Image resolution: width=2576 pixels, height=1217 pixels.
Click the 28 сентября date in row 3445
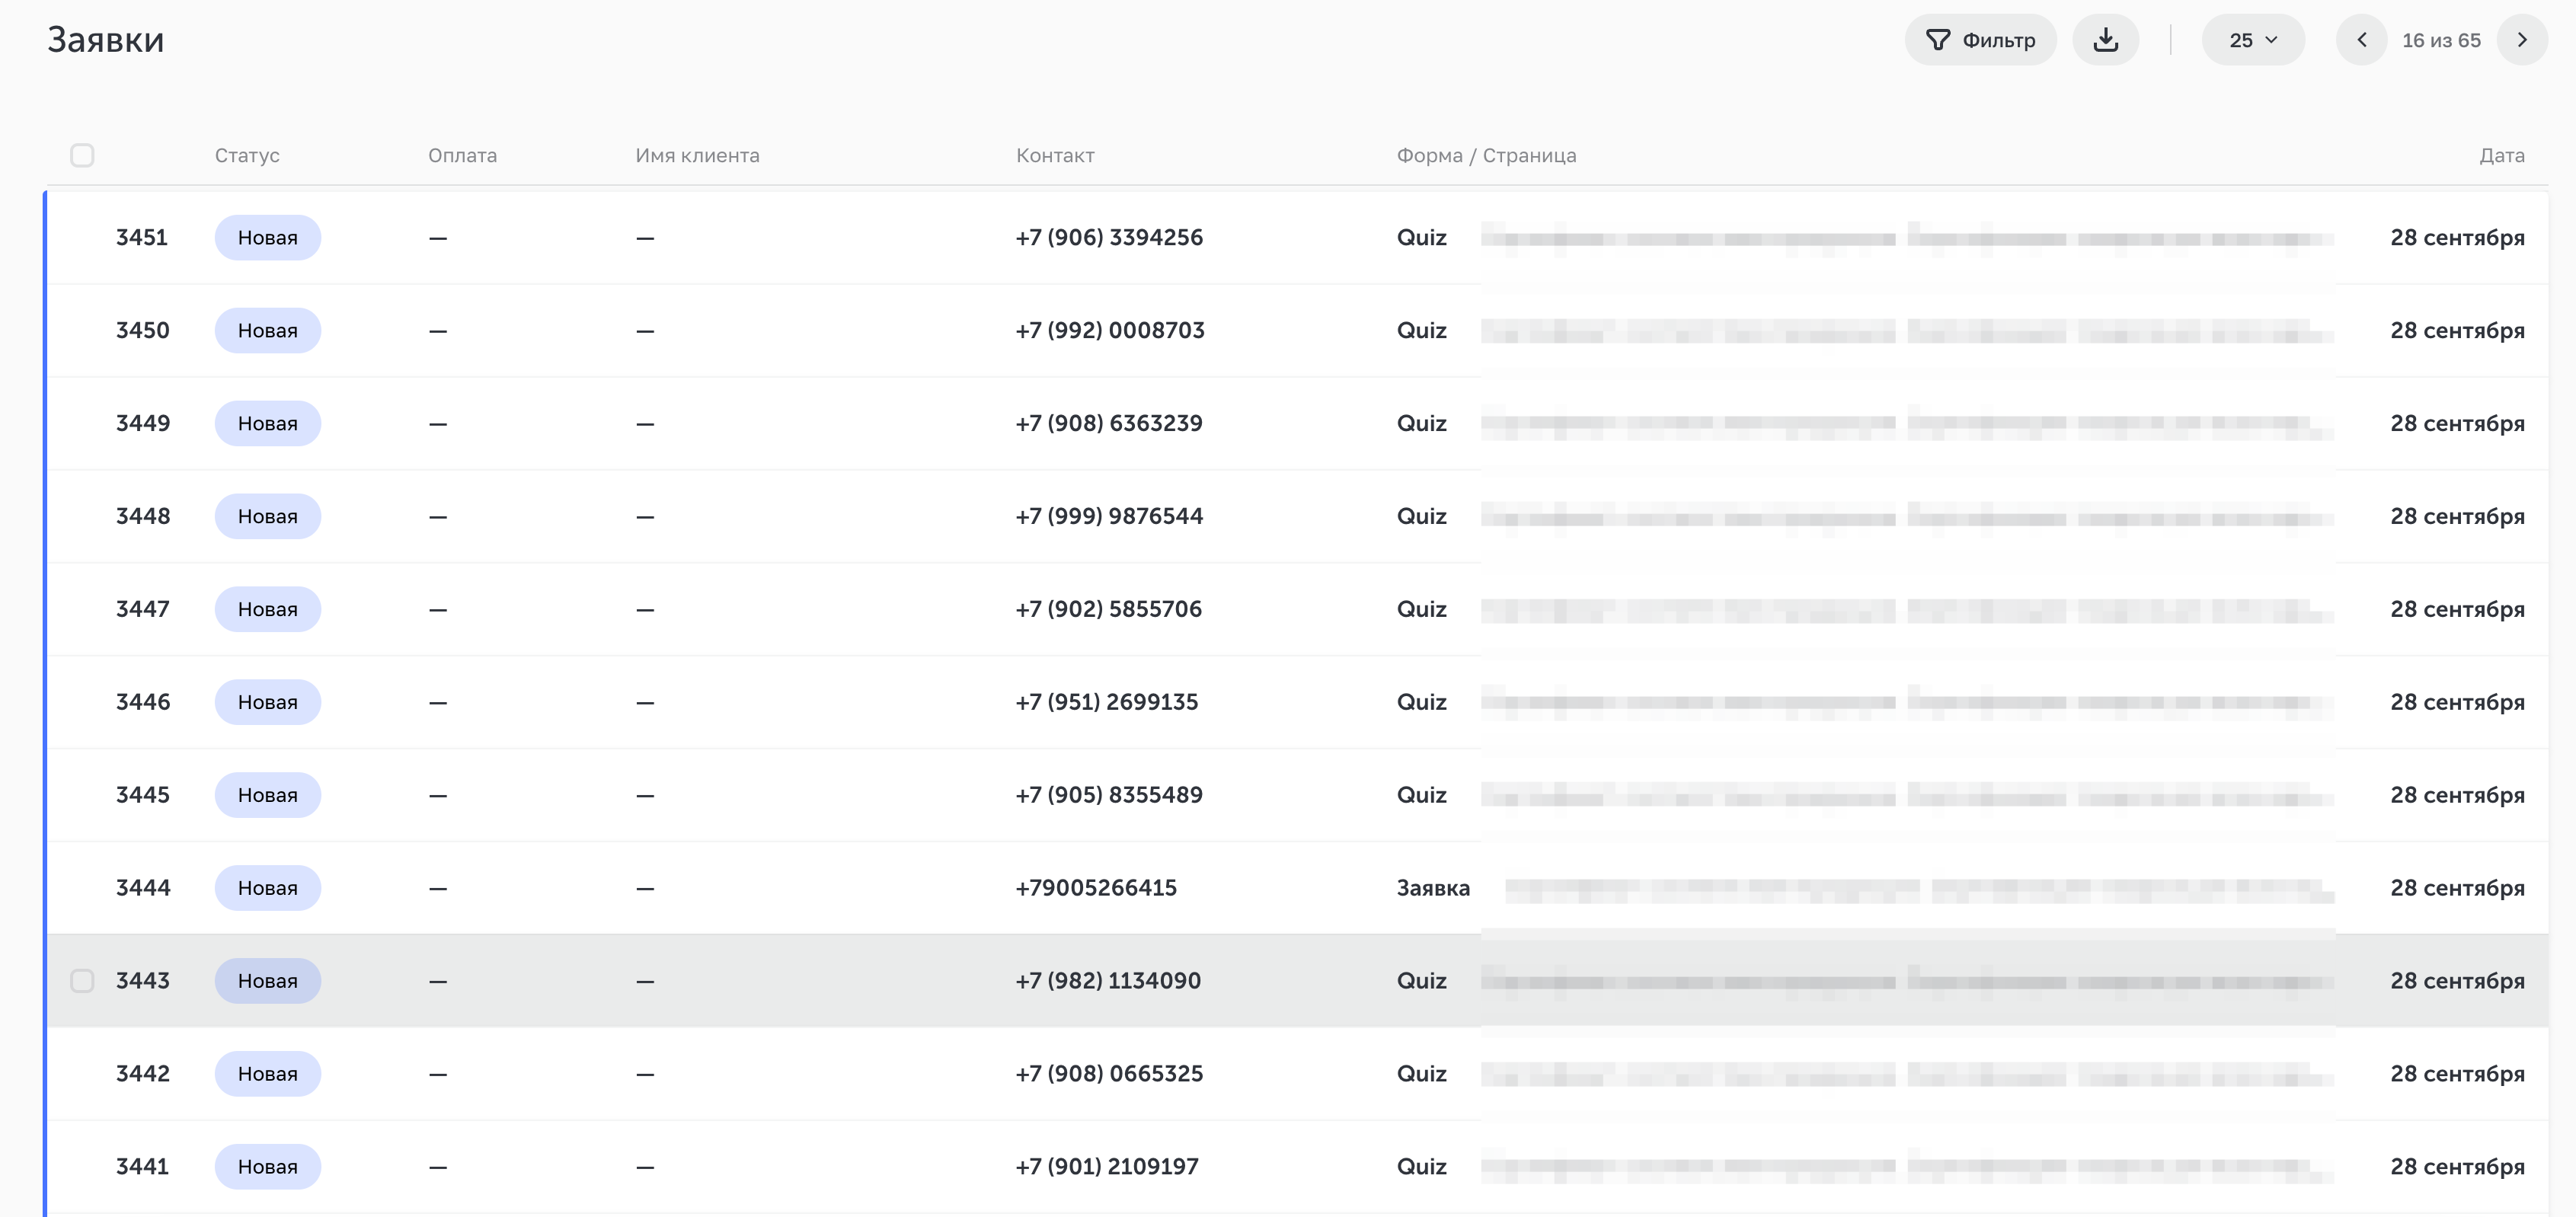2457,795
